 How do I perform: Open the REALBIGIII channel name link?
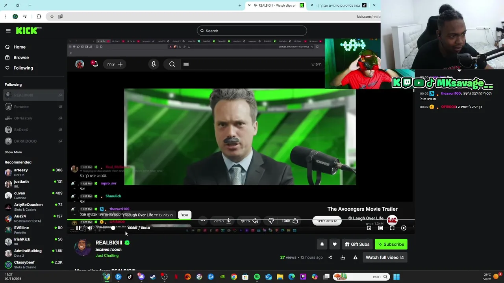point(109,243)
